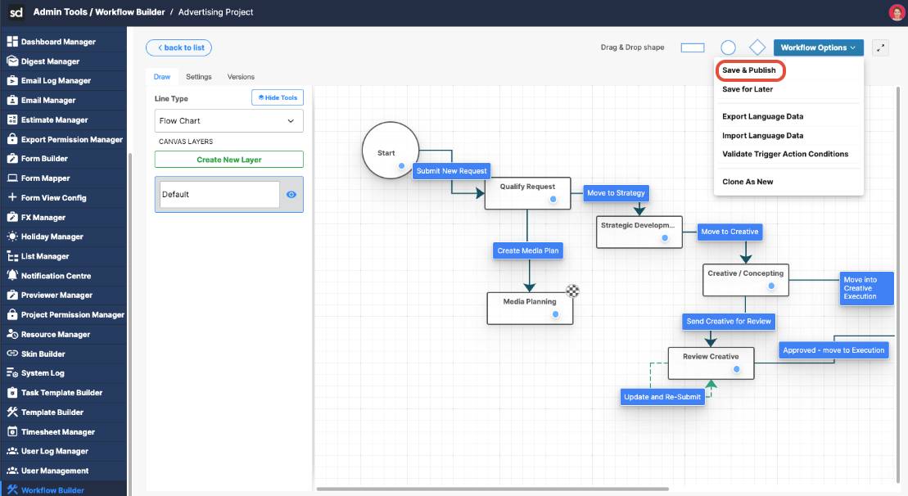
Task: Click the Hide Tools button
Action: (x=278, y=98)
